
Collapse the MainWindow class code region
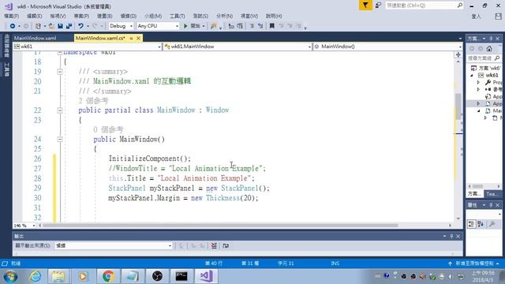(x=60, y=110)
